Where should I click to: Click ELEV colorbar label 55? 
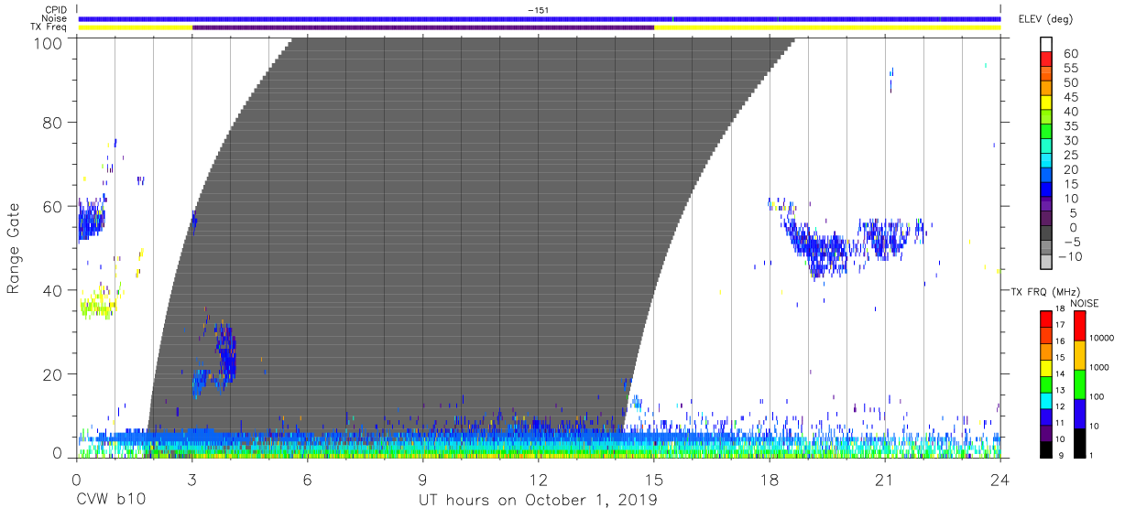pos(1070,69)
